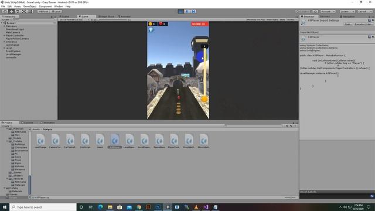Image resolution: width=375 pixels, height=211 pixels.
Task: Open the GameObject menu
Action: [30, 6]
